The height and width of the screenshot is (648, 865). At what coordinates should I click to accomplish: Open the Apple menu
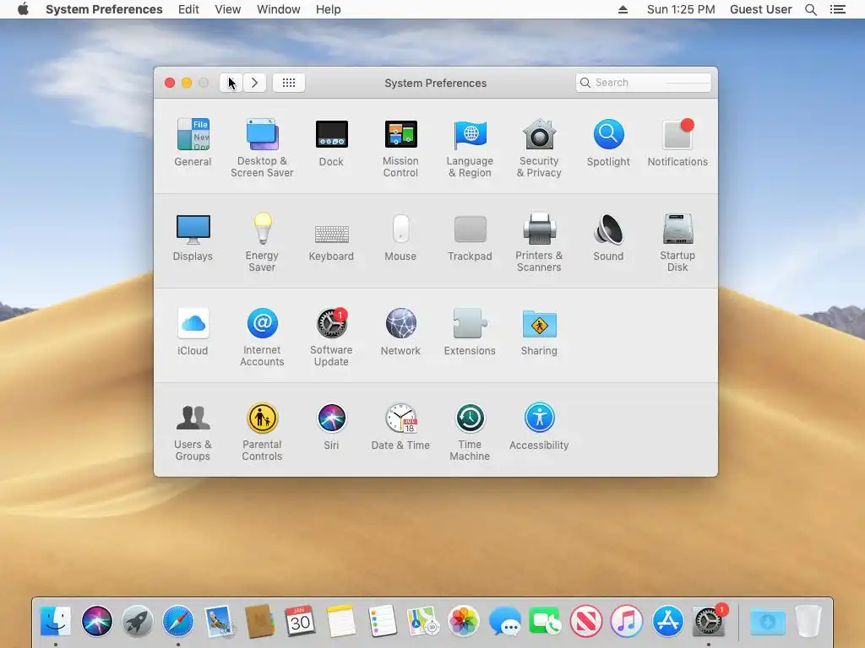(23, 9)
